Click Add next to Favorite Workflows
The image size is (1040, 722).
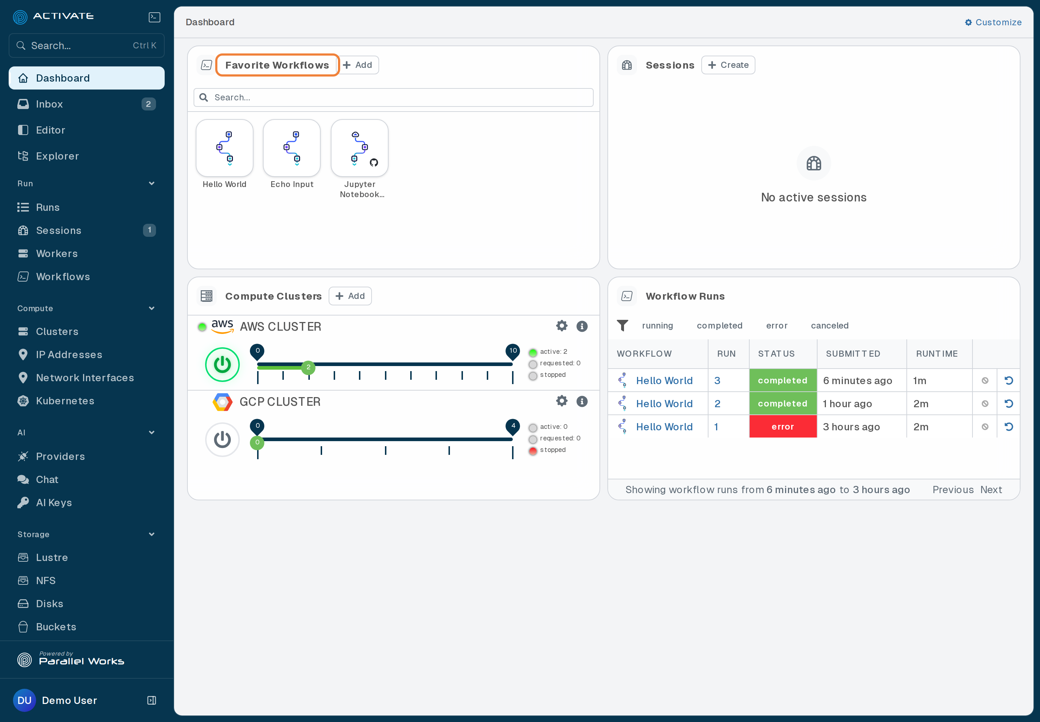pos(359,65)
